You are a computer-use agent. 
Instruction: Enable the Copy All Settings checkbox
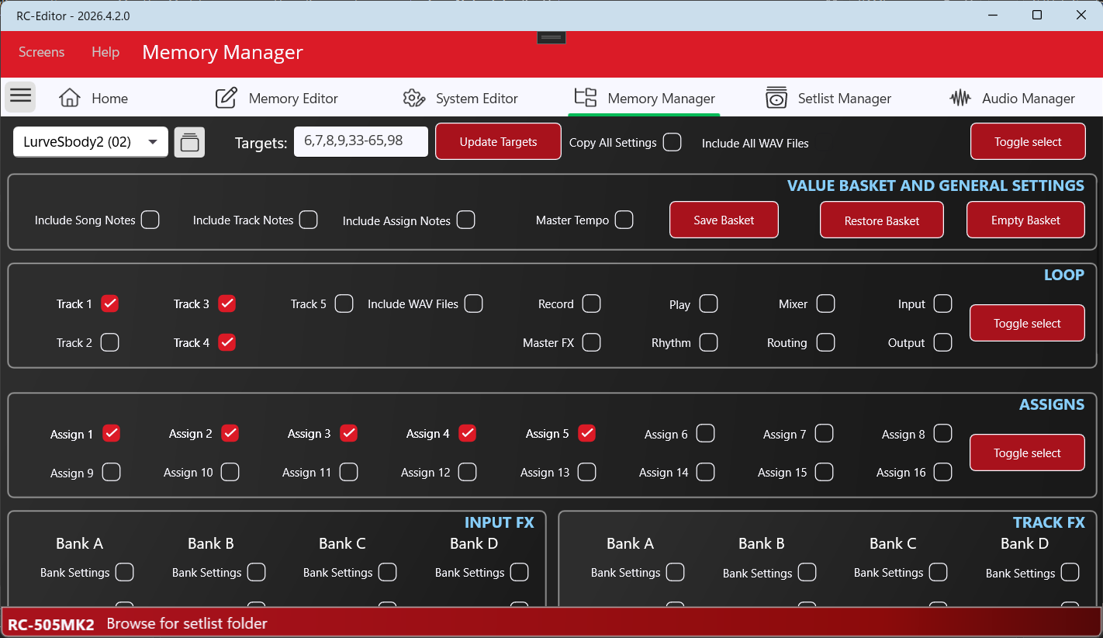click(x=672, y=142)
